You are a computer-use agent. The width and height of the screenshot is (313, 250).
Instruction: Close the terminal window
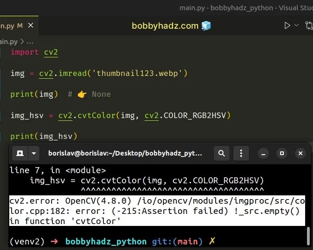click(300, 153)
